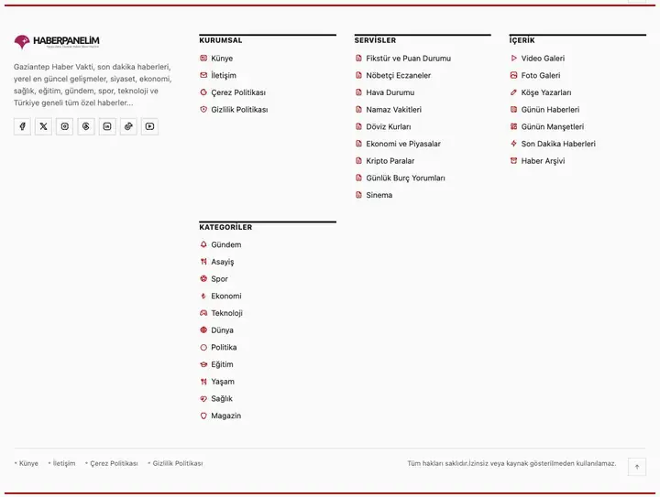Open the LinkedIn social icon
The image size is (660, 497).
(107, 126)
